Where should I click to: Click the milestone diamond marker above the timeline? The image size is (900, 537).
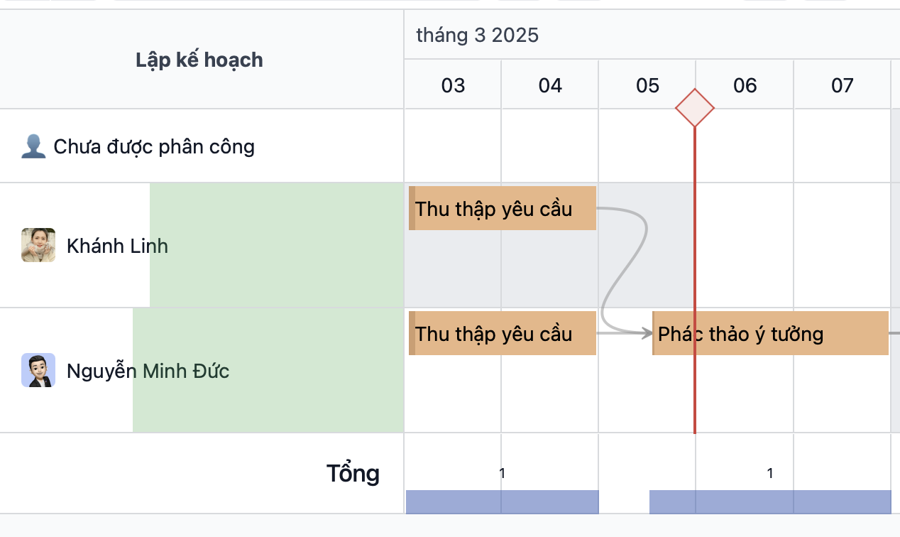pos(694,108)
